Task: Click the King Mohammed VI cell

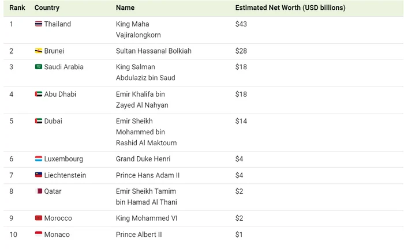Action: 147,218
